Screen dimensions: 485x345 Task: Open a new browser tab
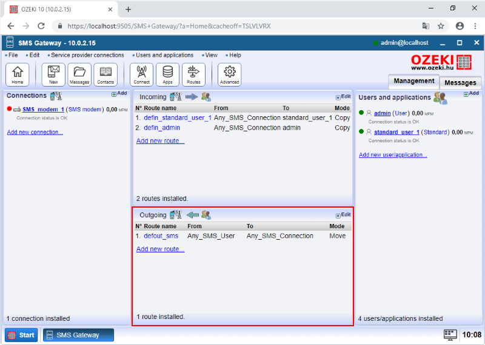pyautogui.click(x=128, y=9)
